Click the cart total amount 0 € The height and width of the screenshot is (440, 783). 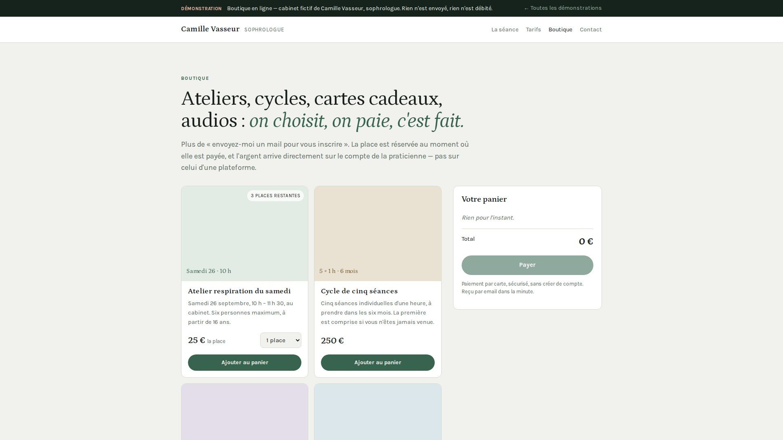(x=586, y=241)
